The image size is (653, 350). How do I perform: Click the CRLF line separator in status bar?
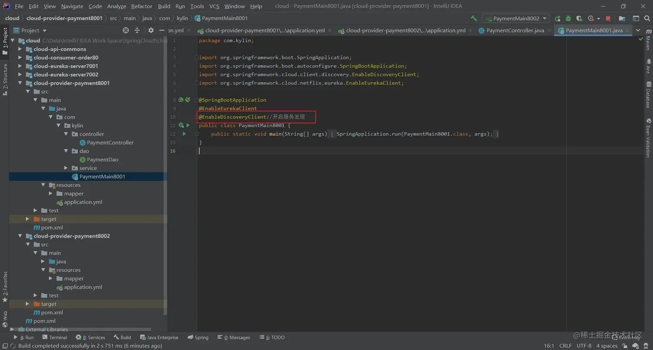click(565, 346)
